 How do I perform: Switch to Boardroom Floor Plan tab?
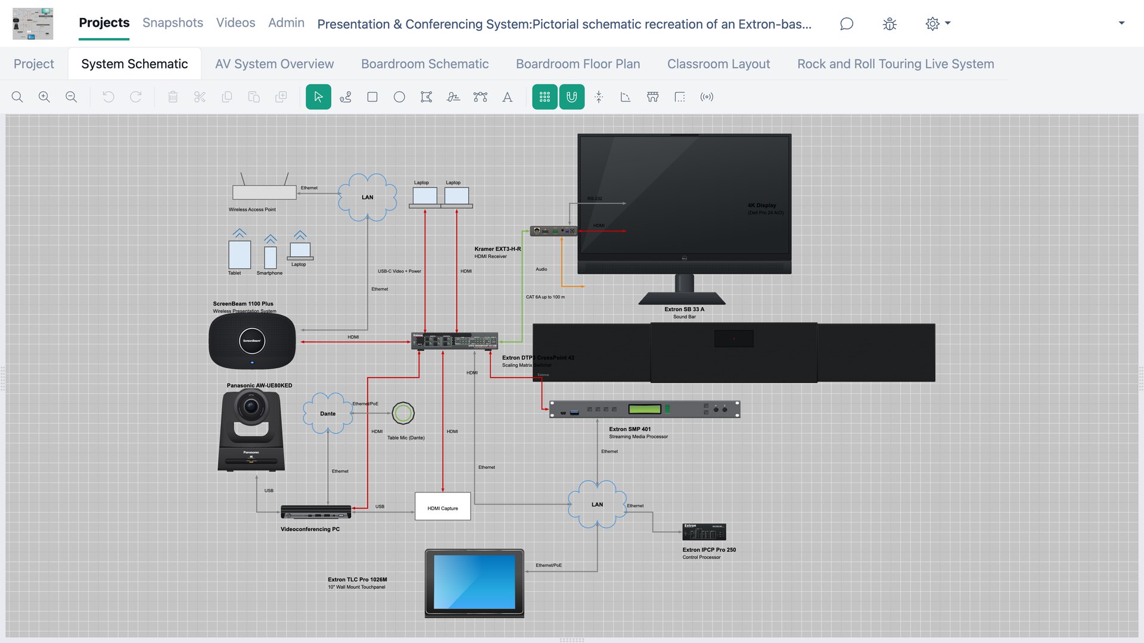point(578,64)
